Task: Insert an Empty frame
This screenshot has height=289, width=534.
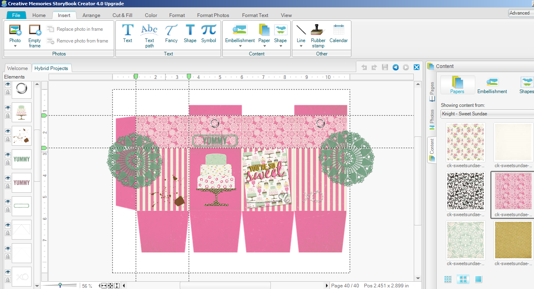Action: click(x=35, y=36)
